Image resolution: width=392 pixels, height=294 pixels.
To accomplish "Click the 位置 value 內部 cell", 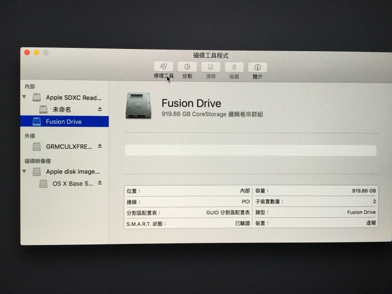I will click(x=245, y=191).
